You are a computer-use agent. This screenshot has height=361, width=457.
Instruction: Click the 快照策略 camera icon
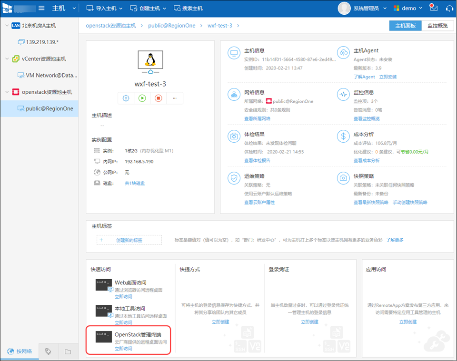point(343,178)
